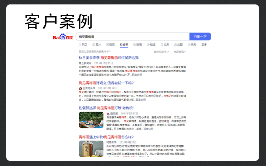
Task: Expand the 按焦点排序 sort dropdown
Action: 161,52
